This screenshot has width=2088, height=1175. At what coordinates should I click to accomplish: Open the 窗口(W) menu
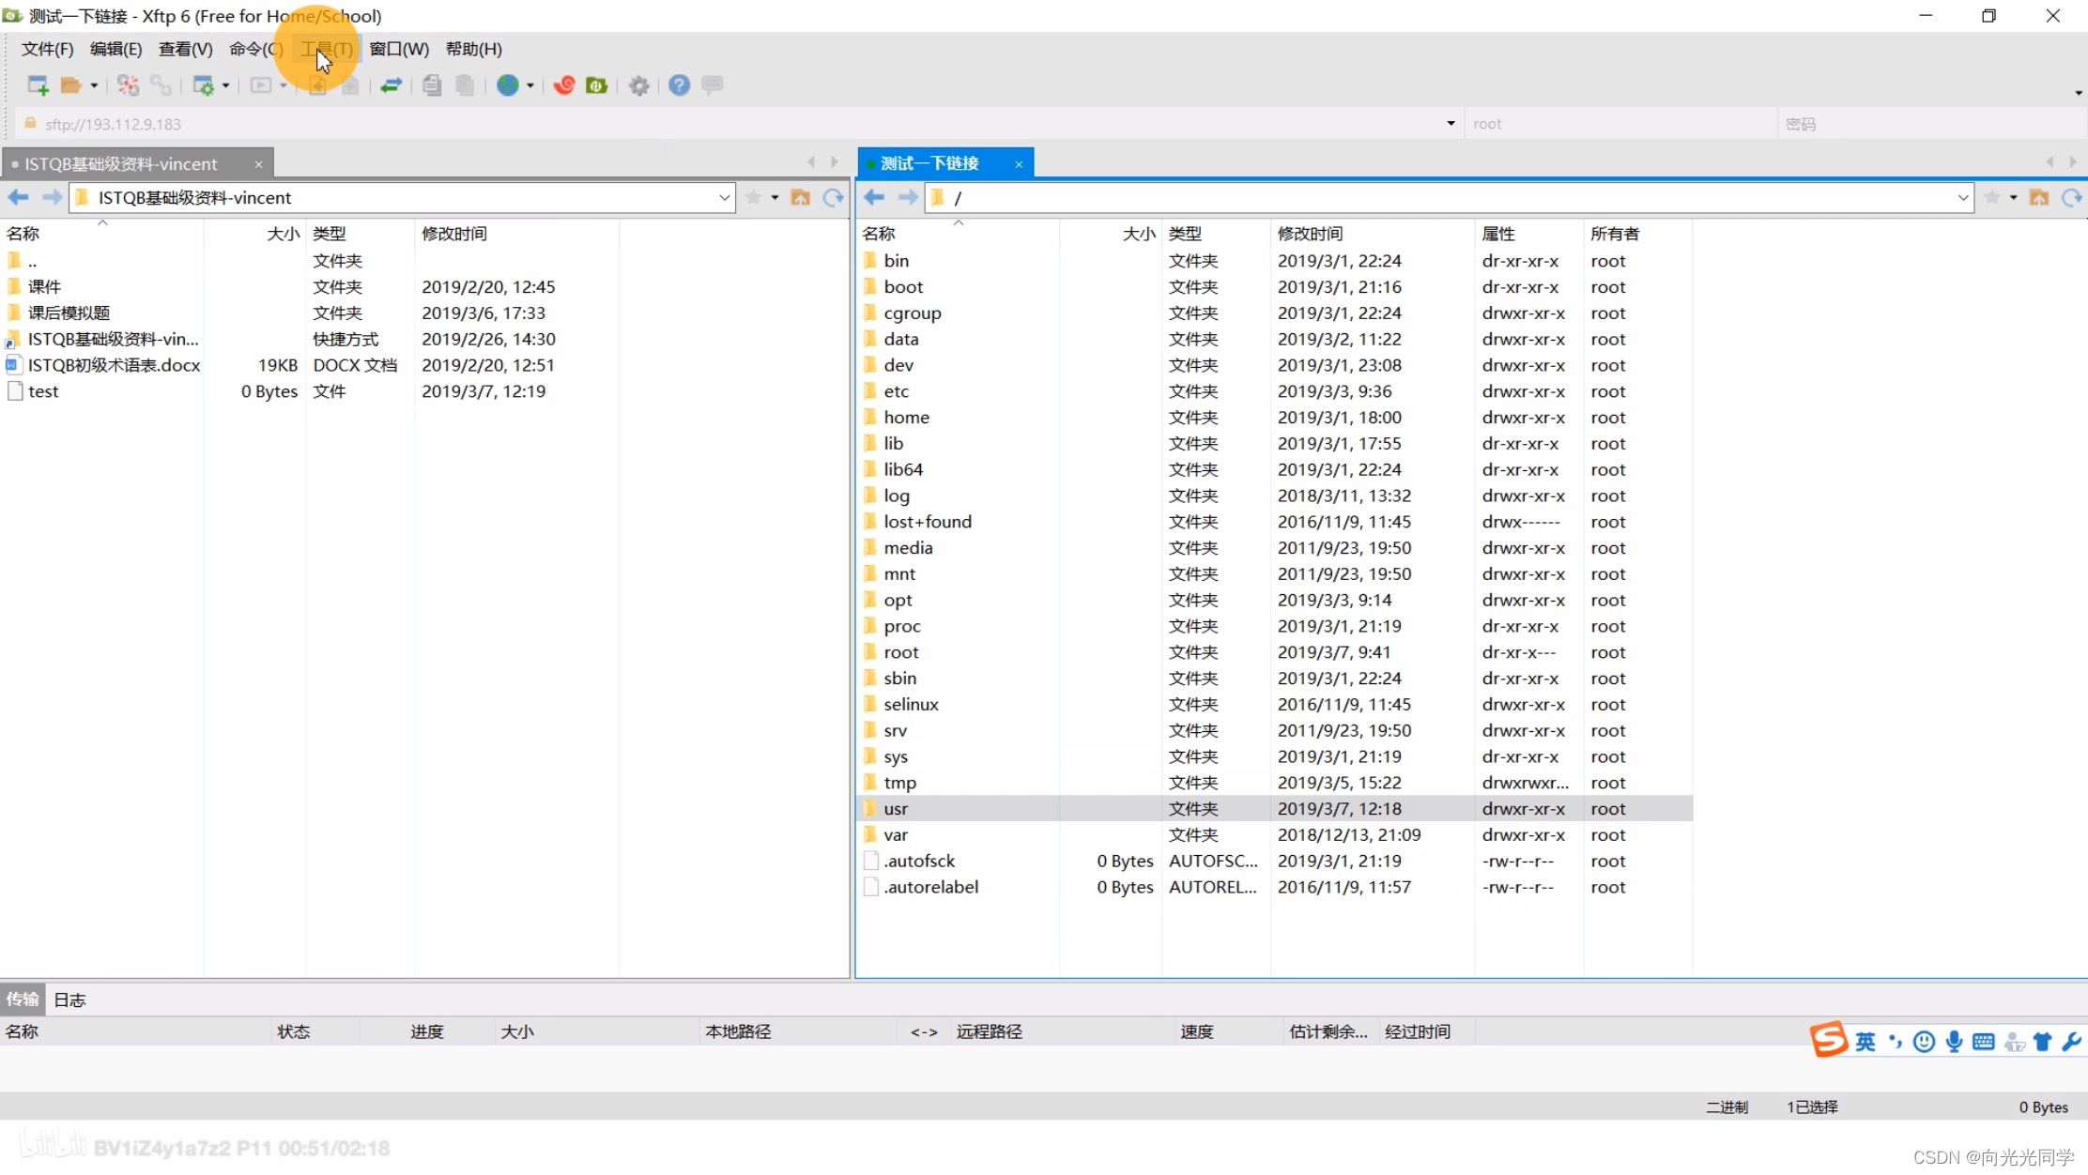(399, 49)
